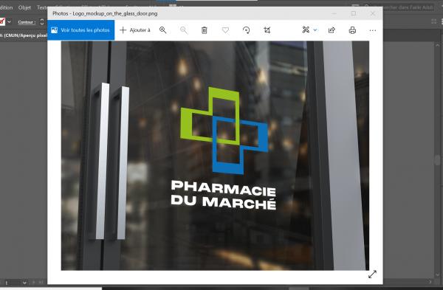Viewport: 443px width, 290px height.
Task: Share the photo
Action: click(332, 30)
